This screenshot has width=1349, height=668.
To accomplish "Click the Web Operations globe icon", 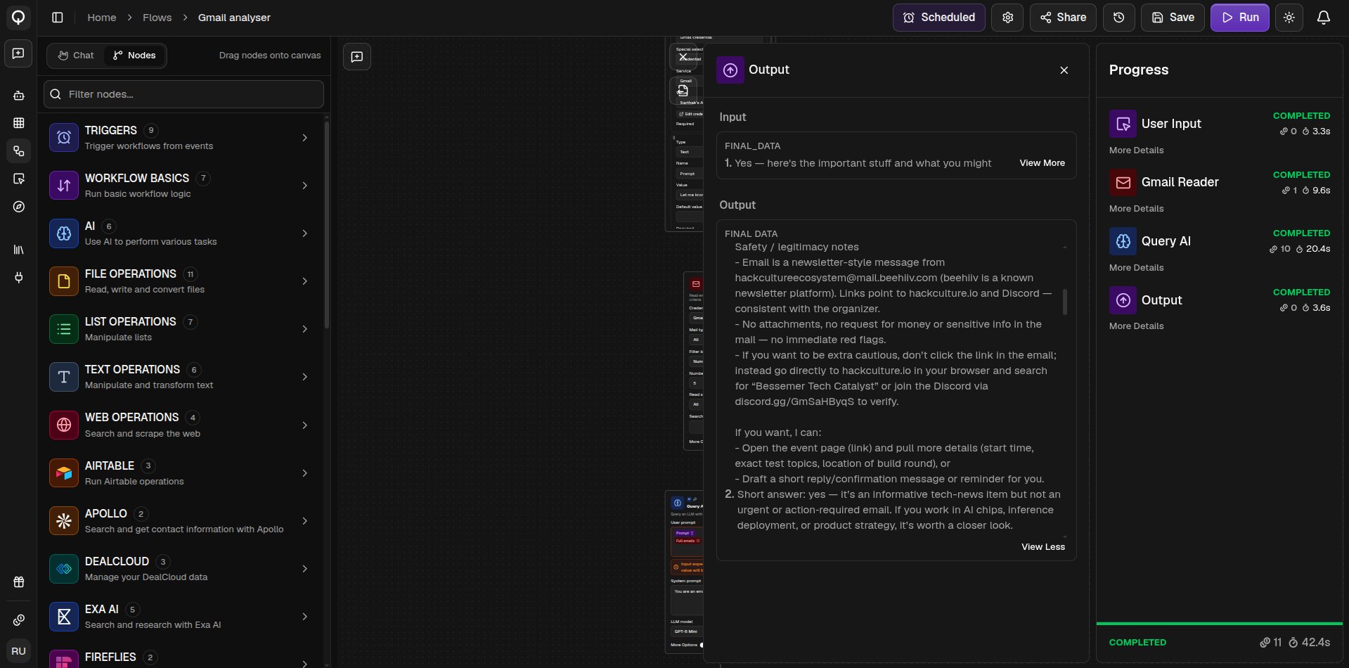I will 64,425.
